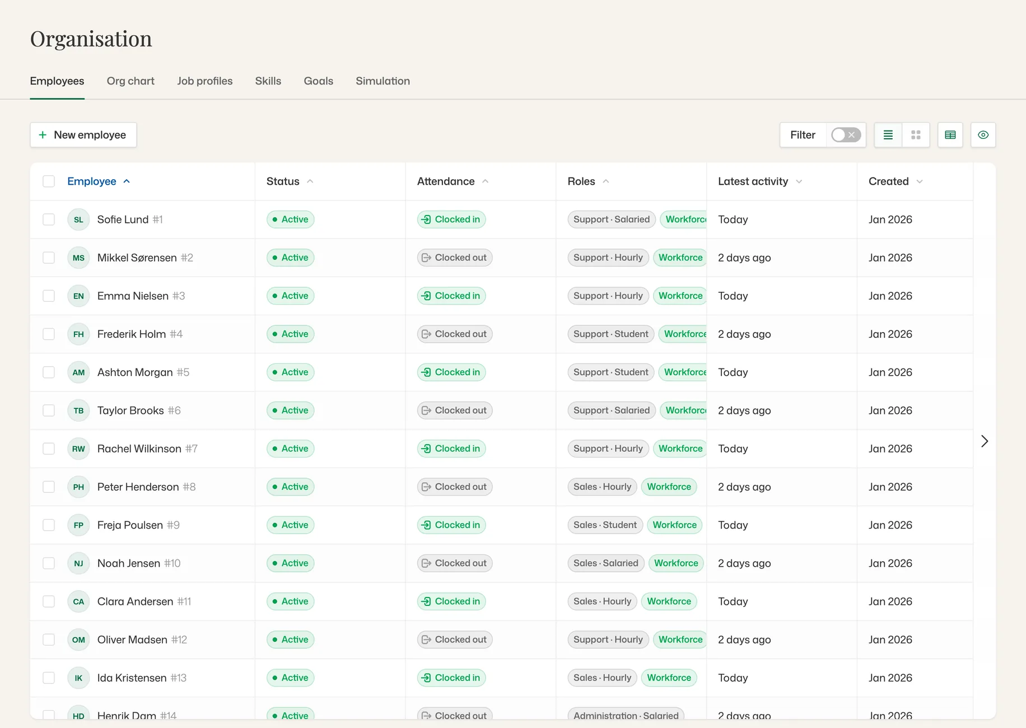Screen dimensions: 1026x728
Task: Click Frederik Holm's FH avatar
Action: click(x=78, y=334)
